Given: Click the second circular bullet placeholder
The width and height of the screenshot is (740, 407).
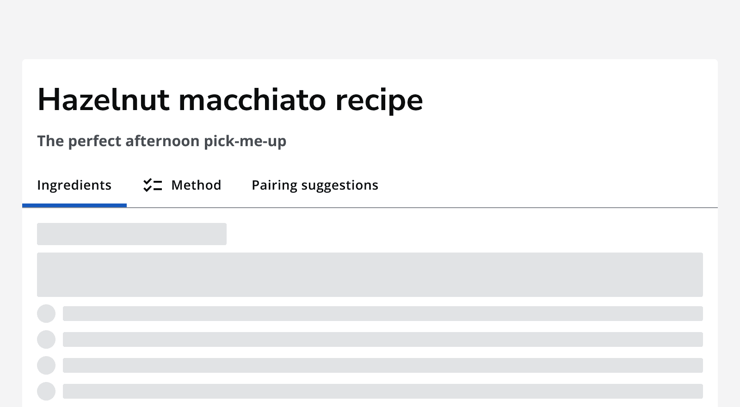Looking at the screenshot, I should 46,339.
